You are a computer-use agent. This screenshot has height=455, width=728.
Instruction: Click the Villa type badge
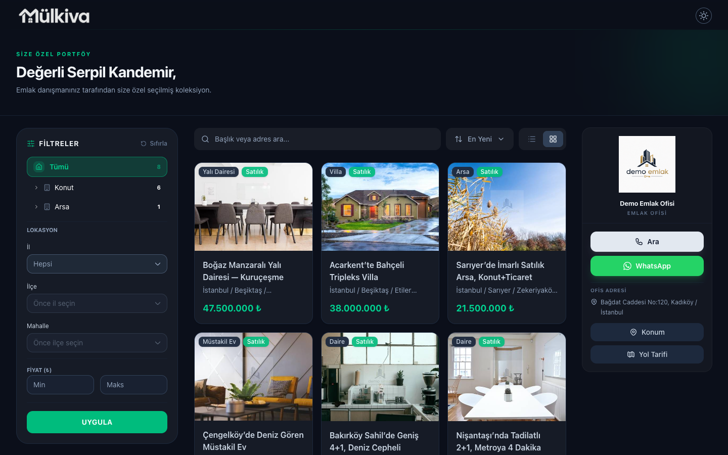coord(336,172)
